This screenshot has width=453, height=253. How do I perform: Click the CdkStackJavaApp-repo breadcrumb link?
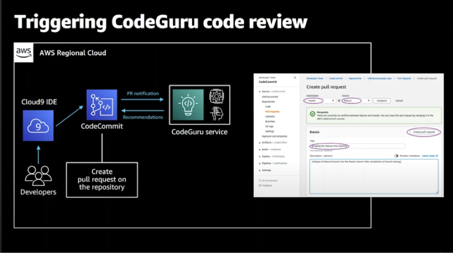click(379, 79)
